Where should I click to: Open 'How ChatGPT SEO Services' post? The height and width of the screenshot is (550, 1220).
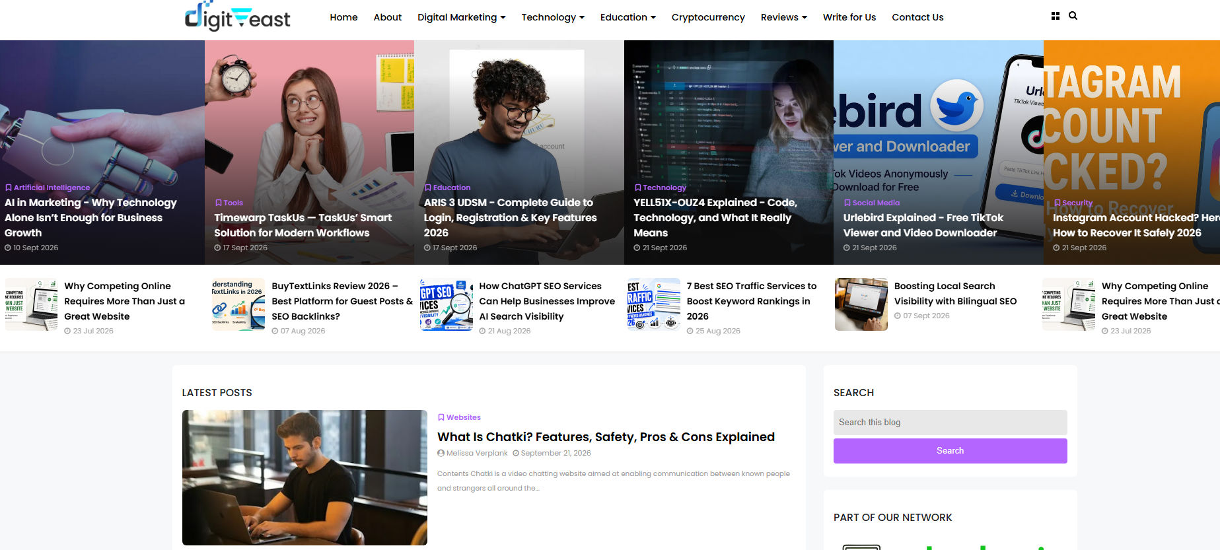tap(547, 301)
